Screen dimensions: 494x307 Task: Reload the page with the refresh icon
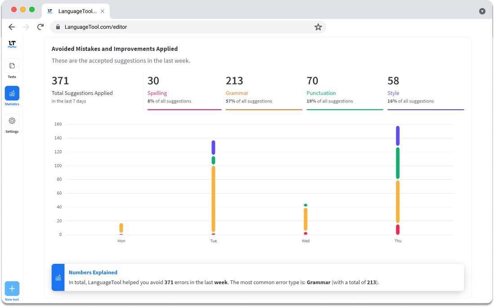tap(40, 27)
